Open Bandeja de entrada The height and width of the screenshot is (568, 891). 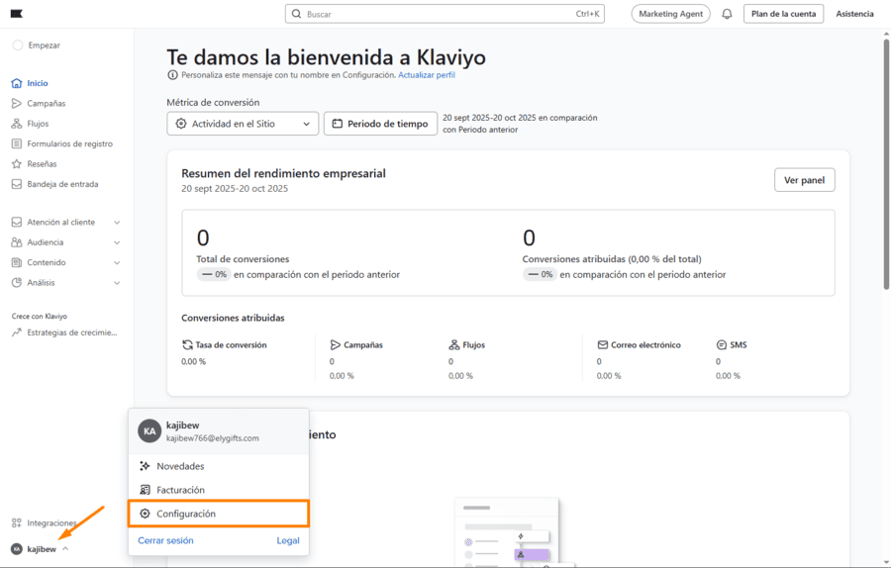(62, 184)
